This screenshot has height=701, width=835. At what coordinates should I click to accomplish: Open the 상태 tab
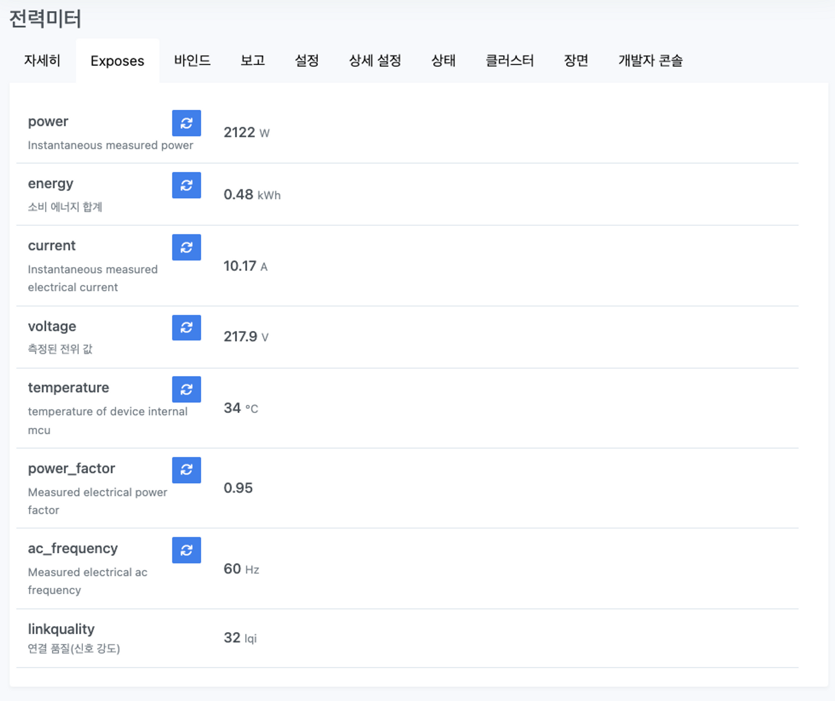click(x=443, y=61)
